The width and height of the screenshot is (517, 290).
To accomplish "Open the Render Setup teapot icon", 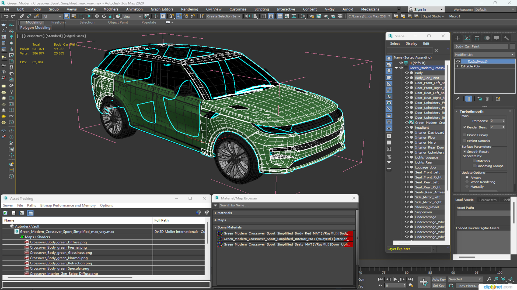I will [x=312, y=16].
